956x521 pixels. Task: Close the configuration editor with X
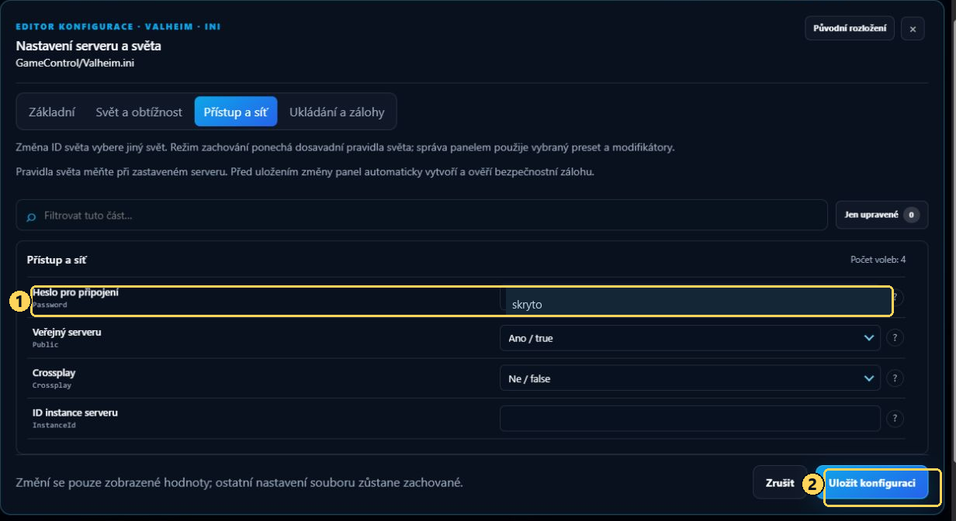coord(913,29)
